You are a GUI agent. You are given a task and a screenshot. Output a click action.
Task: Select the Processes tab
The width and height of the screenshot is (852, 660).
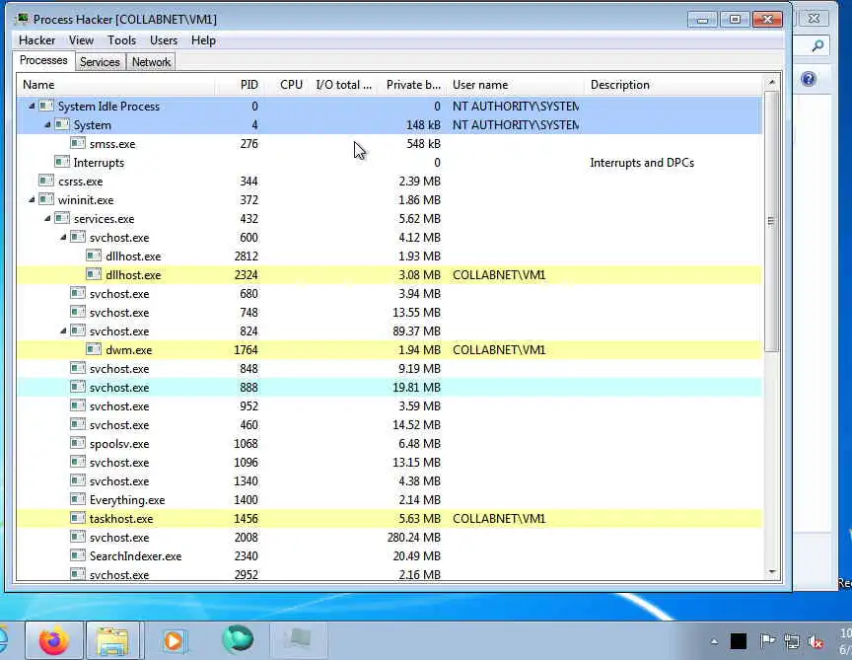click(x=43, y=60)
